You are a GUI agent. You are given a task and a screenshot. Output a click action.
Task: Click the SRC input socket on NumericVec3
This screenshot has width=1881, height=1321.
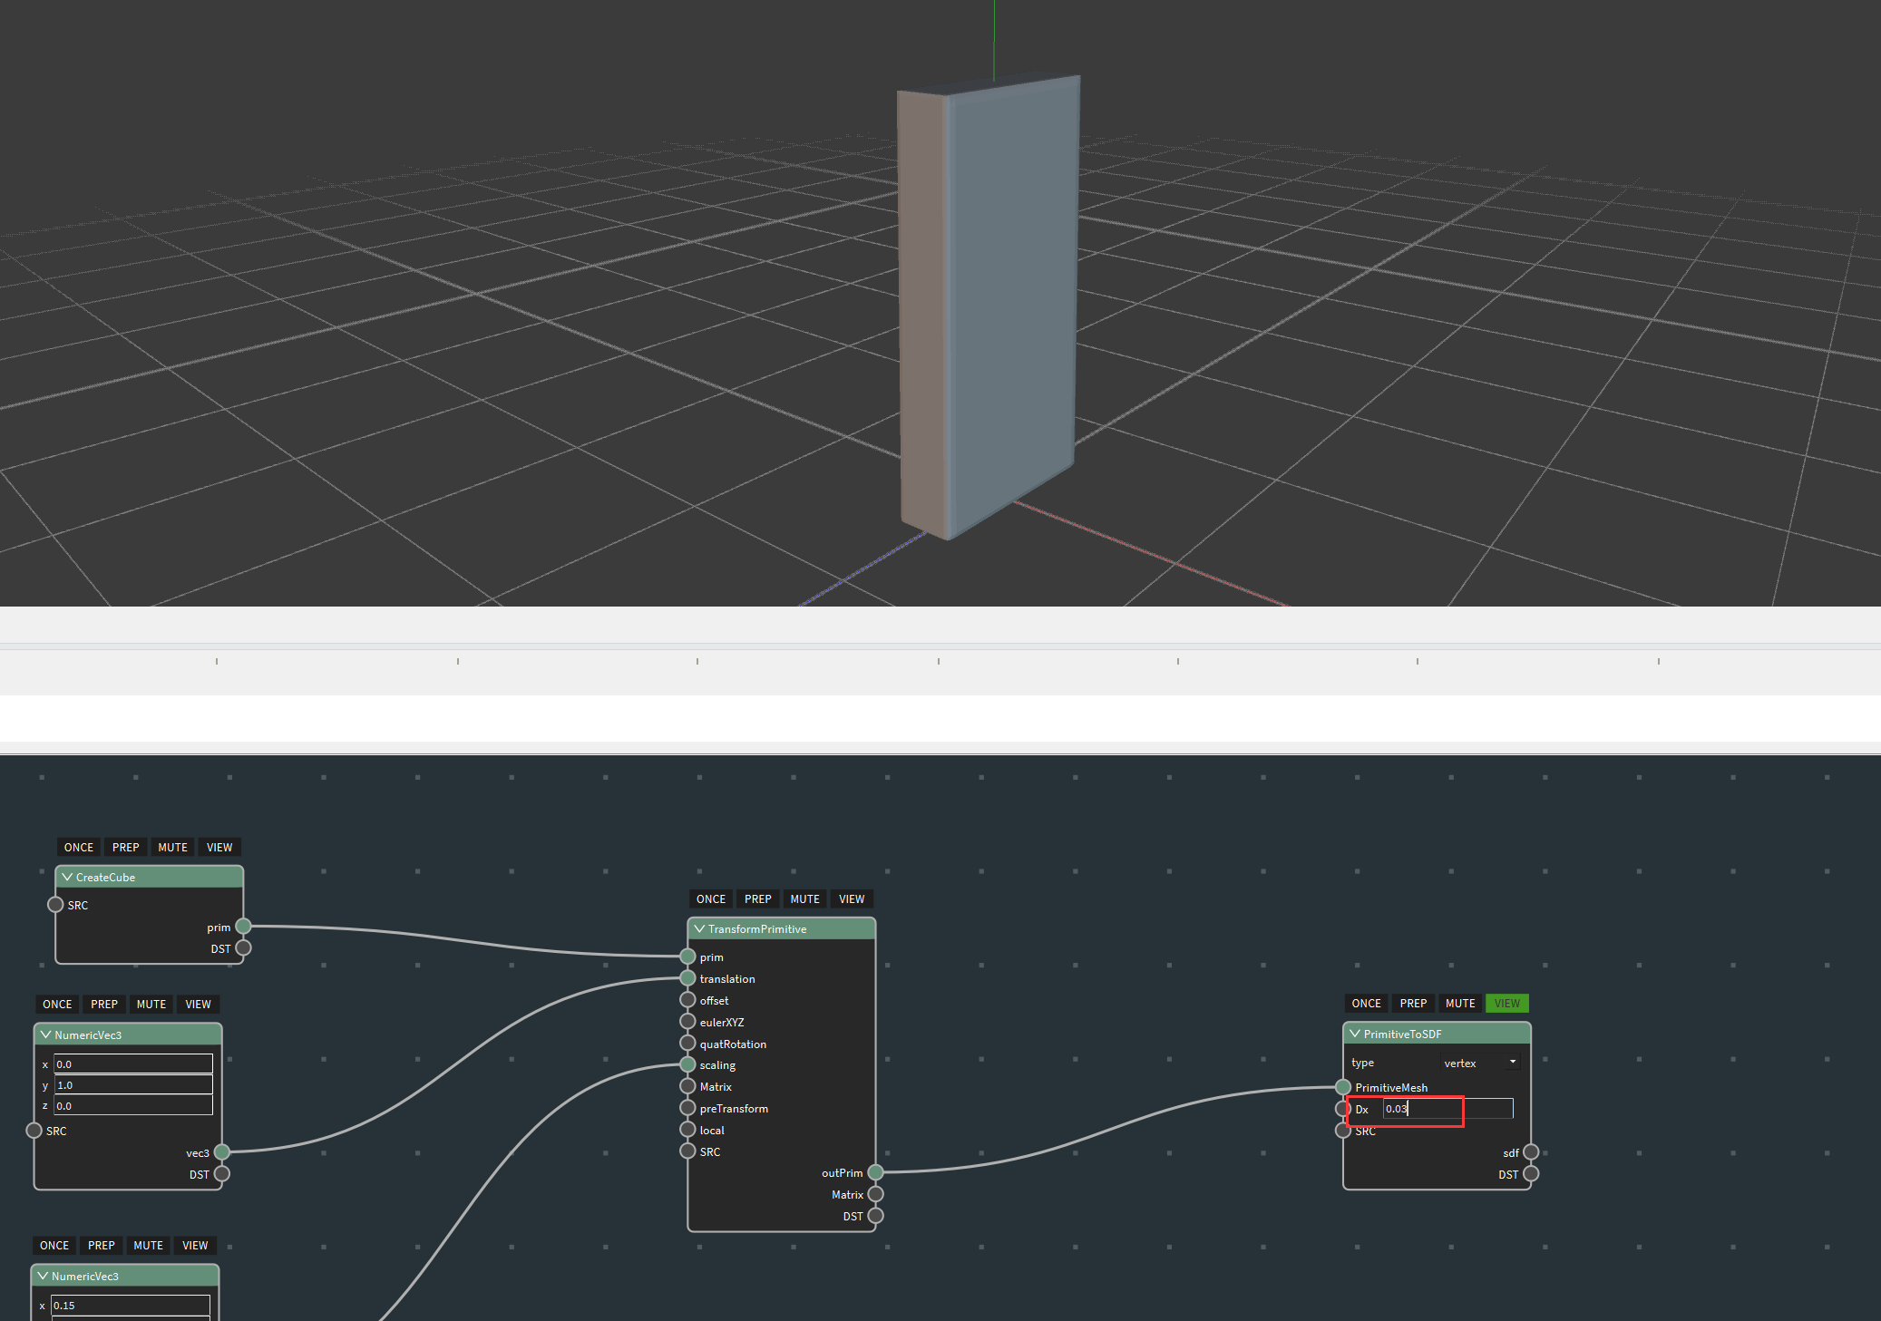(x=34, y=1131)
